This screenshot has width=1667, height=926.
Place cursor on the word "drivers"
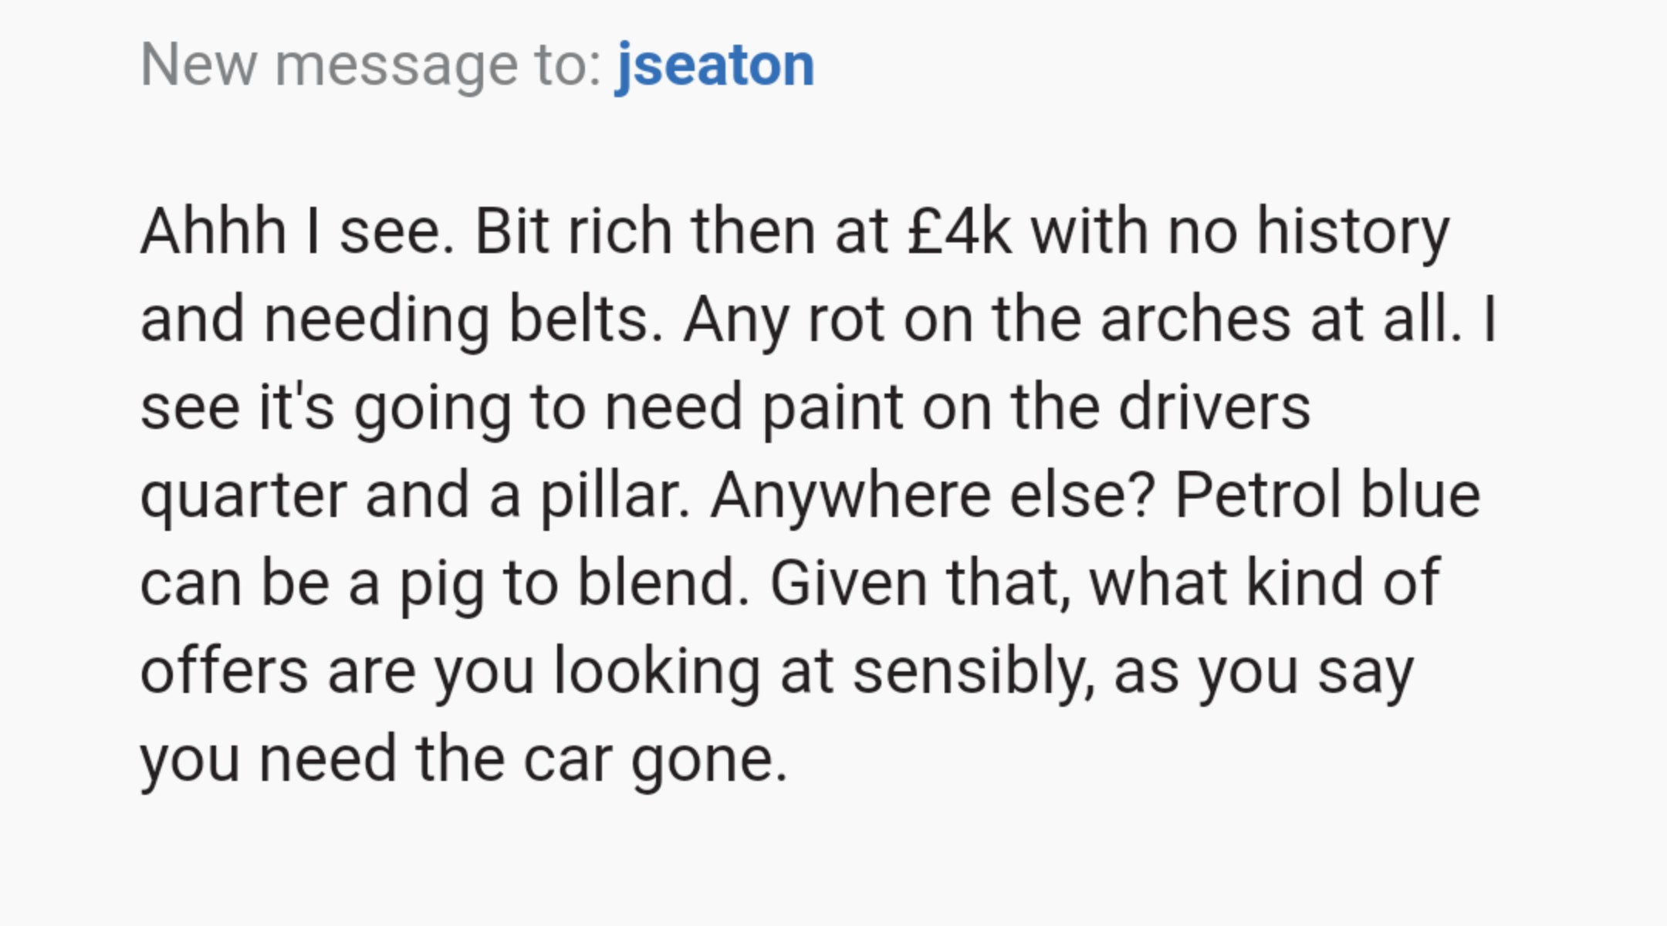click(1213, 407)
